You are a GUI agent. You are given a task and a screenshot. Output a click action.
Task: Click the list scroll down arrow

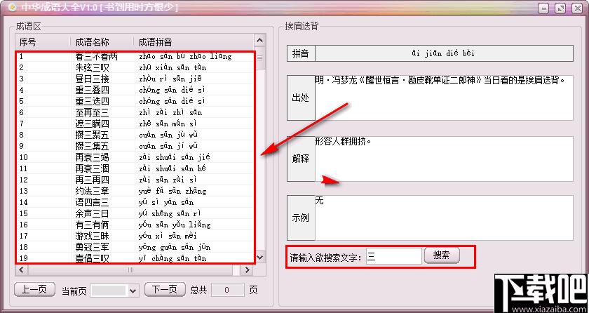tap(260, 258)
